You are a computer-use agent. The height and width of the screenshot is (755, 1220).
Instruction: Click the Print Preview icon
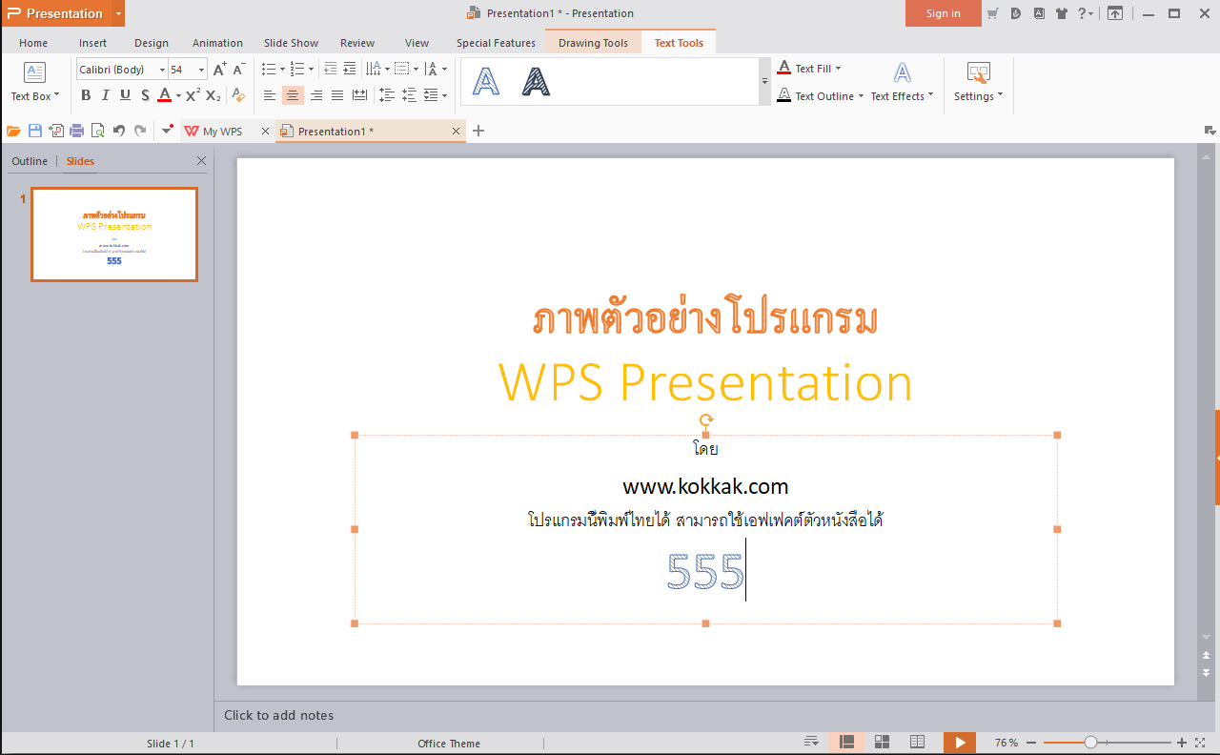click(x=97, y=131)
